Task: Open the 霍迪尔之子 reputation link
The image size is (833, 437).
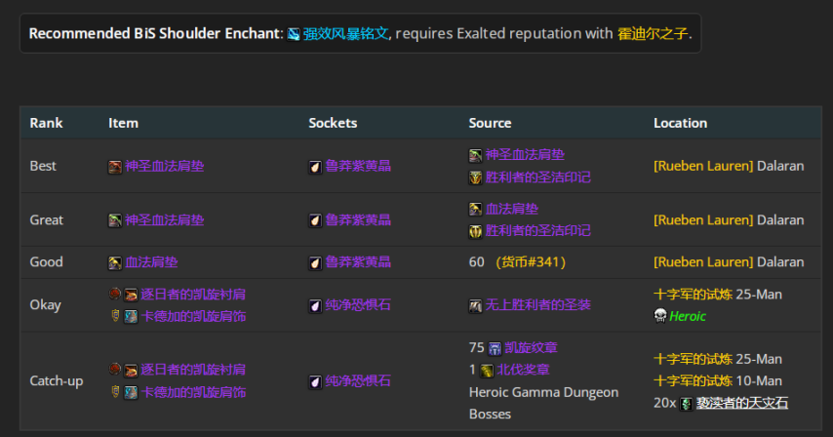Action: [653, 34]
